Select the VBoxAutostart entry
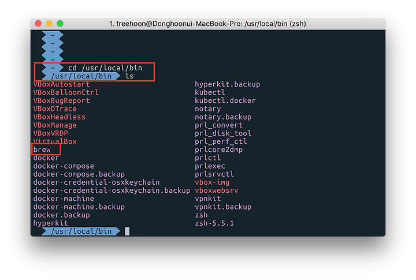This screenshot has width=416, height=280. (62, 84)
